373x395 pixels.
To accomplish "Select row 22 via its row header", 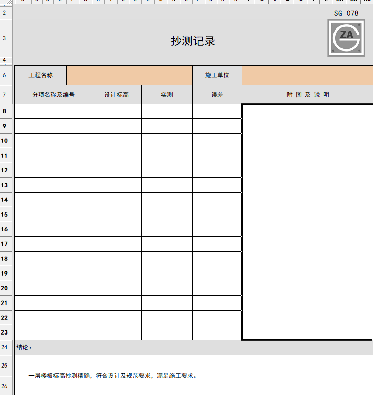I will 6,318.
